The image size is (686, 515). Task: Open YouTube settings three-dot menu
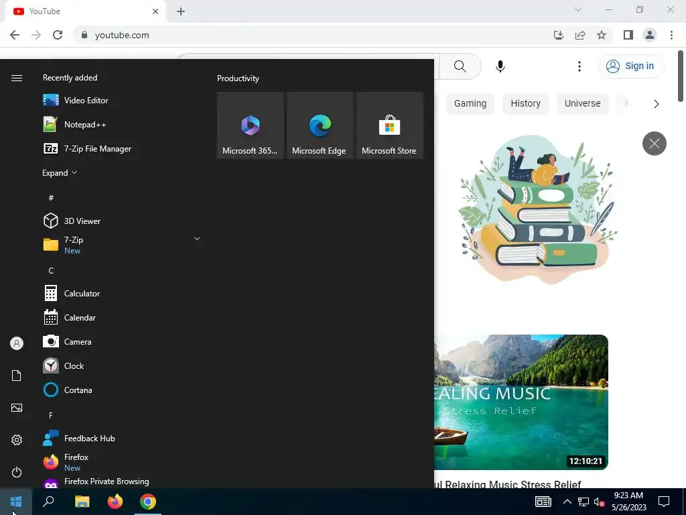(x=579, y=66)
